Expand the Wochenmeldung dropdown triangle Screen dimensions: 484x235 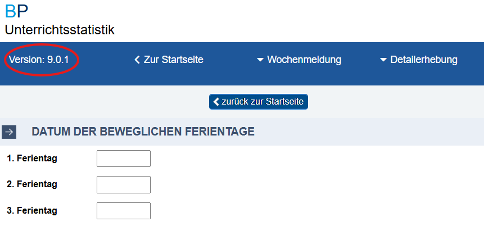click(x=260, y=60)
